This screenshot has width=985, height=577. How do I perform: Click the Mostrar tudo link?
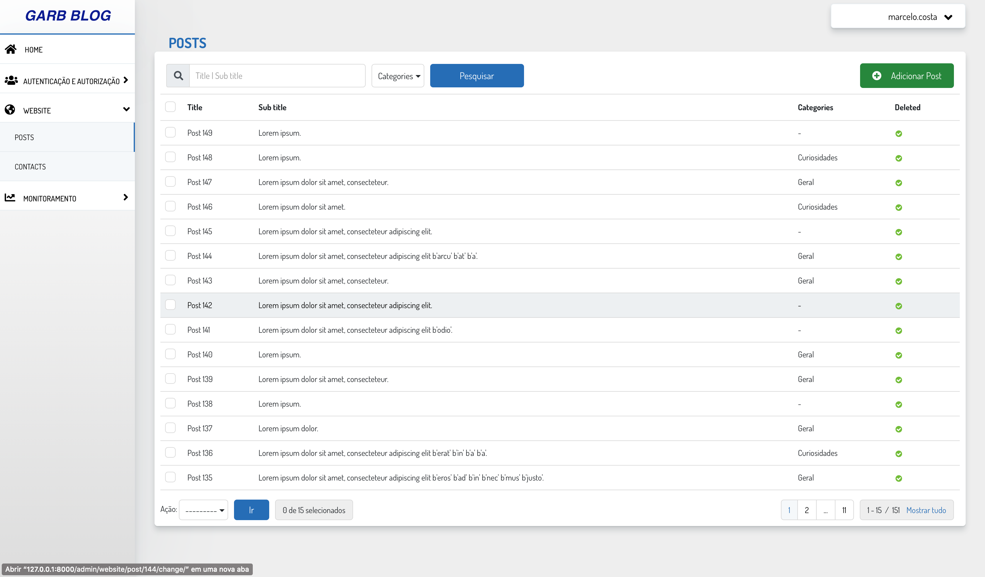point(926,510)
